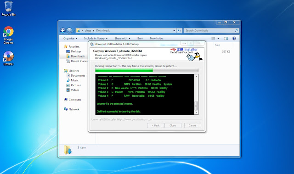Click the 'Running Diskpart on F:' status text
Viewport: 294px width, 174px height.
pos(136,66)
